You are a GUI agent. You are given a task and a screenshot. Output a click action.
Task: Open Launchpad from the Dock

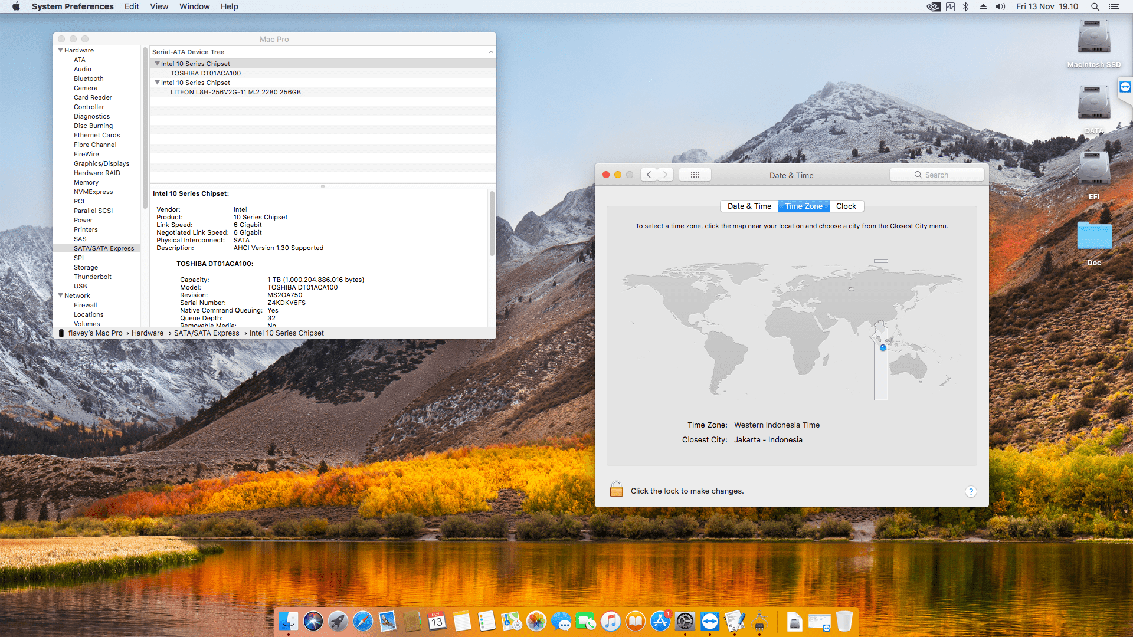coord(338,621)
